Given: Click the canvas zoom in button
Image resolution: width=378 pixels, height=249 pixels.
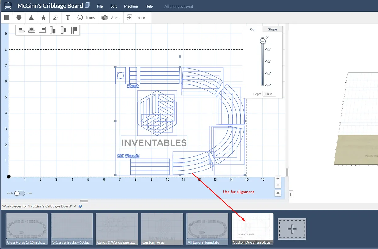Looking at the screenshot, I should pyautogui.click(x=278, y=179).
